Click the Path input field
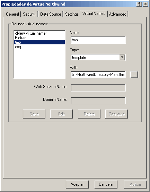150x192 pixels. point(98,75)
